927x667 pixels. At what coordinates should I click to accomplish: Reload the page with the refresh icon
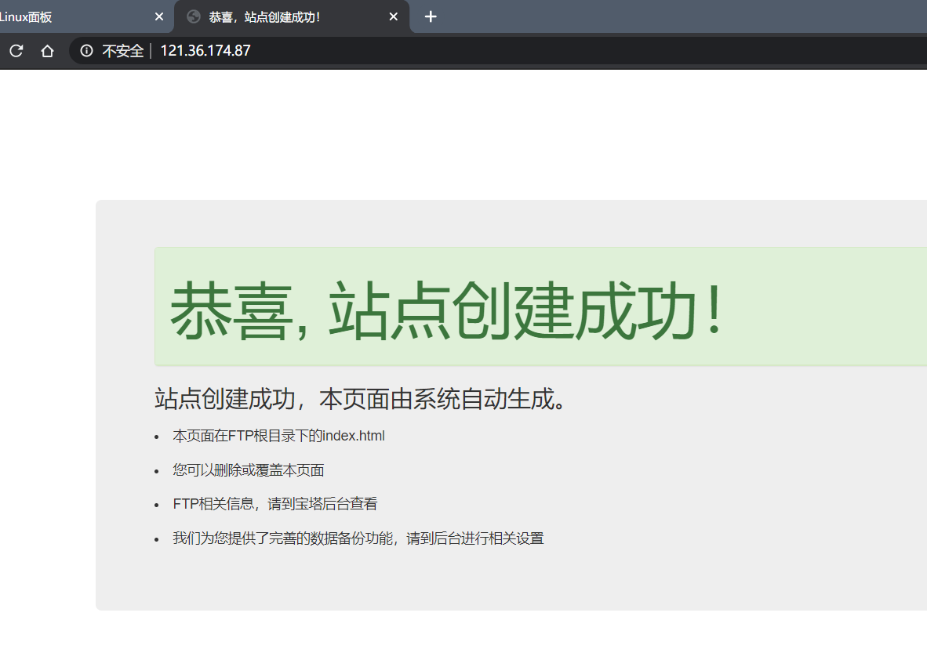[16, 51]
